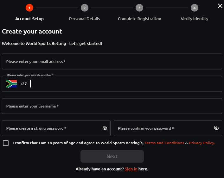224x178 pixels.
Task: Show password in create password field
Action: 105,128
